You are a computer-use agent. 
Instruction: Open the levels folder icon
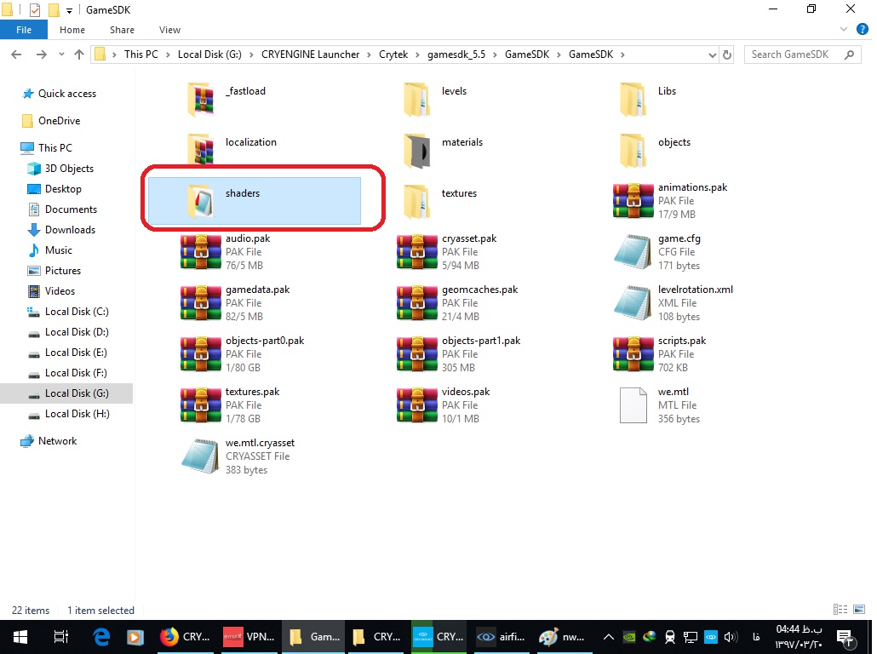tap(416, 100)
